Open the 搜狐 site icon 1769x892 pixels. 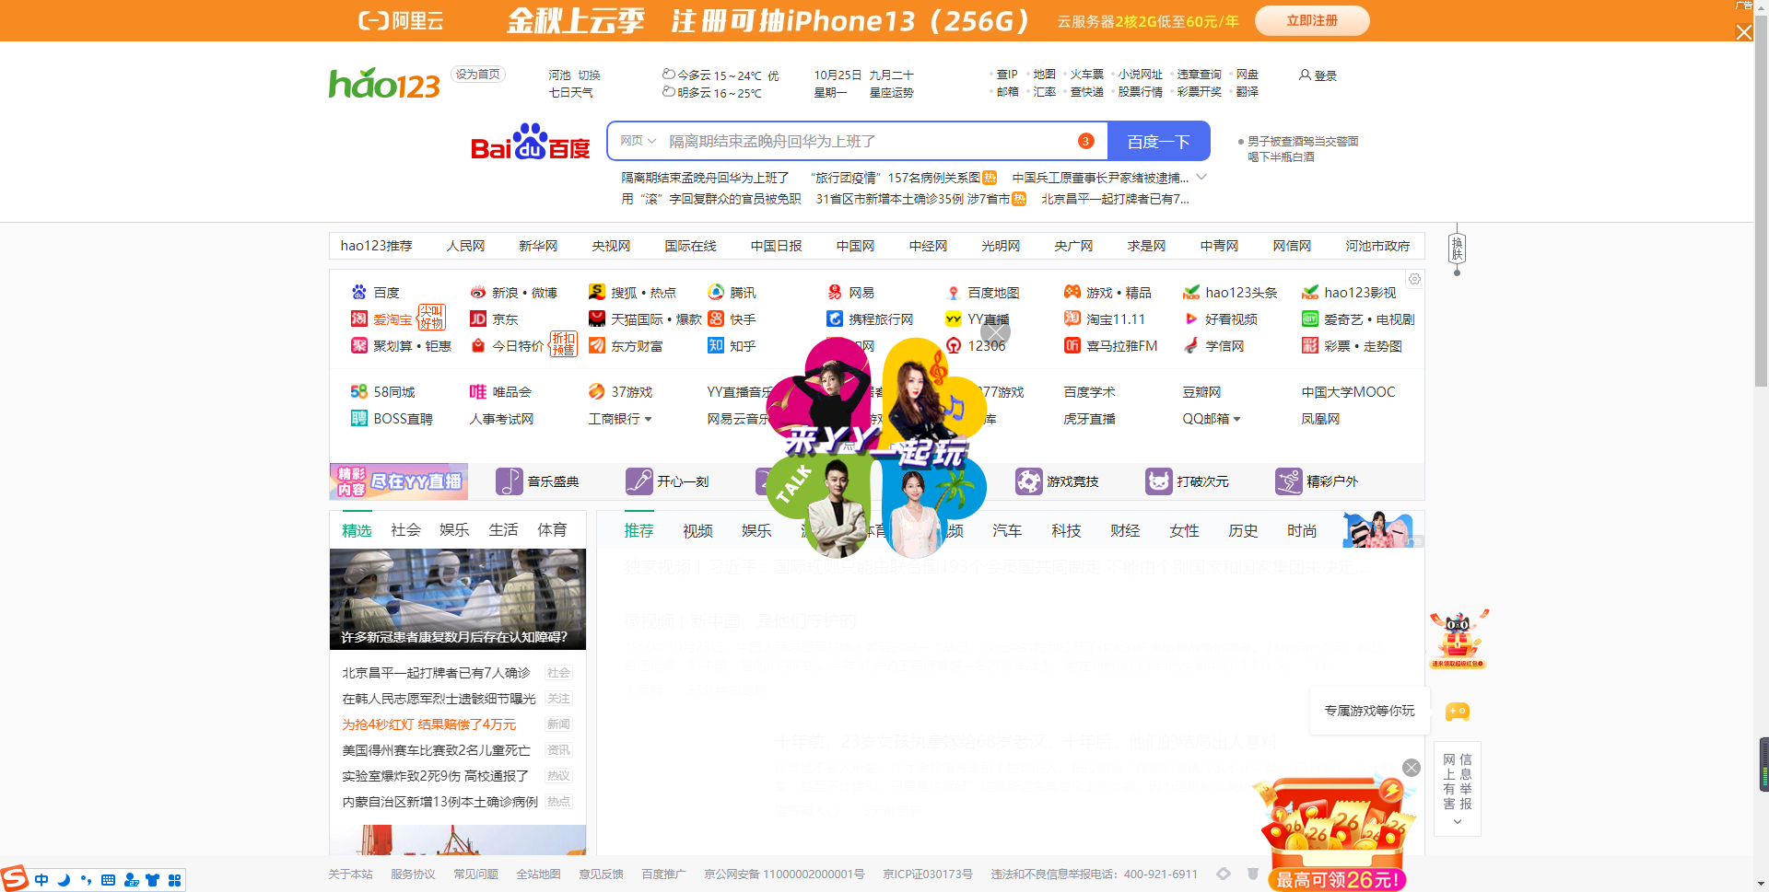pyautogui.click(x=597, y=292)
